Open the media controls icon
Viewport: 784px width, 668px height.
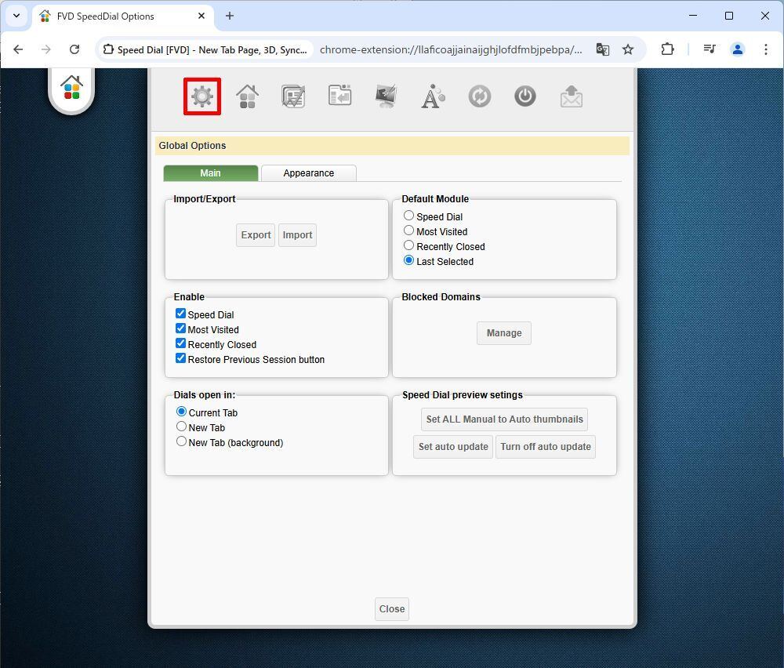click(710, 49)
